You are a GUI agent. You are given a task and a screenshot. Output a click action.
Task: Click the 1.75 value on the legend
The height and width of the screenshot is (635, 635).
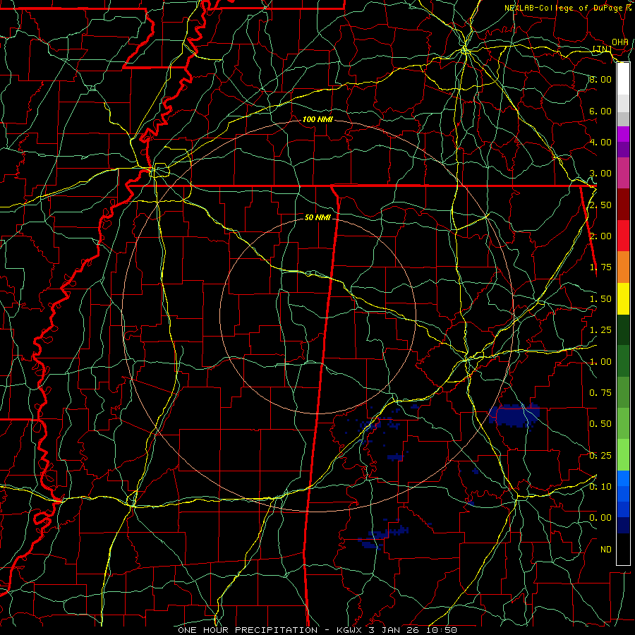pos(600,267)
